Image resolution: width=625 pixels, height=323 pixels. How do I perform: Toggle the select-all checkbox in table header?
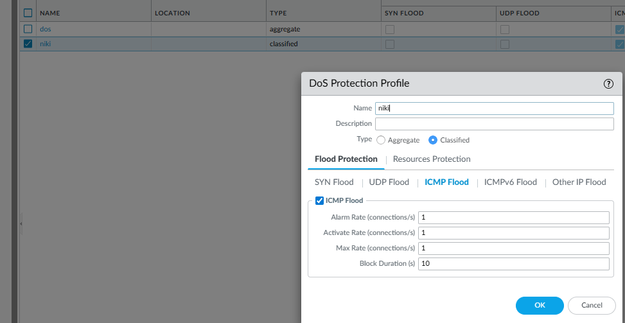(x=28, y=13)
